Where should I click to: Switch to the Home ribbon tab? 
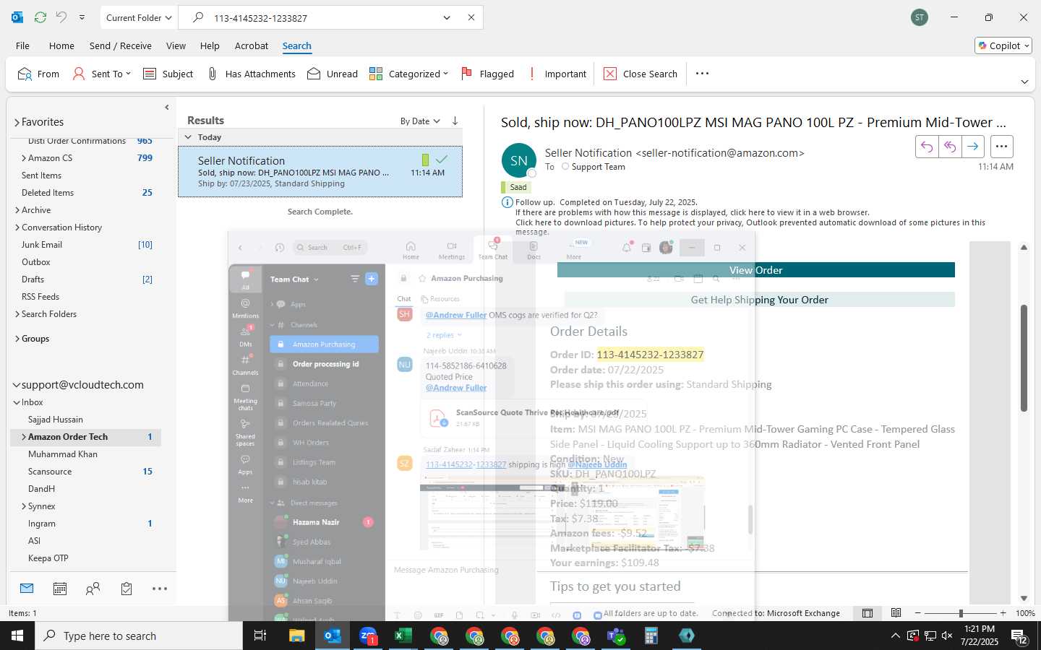click(61, 45)
